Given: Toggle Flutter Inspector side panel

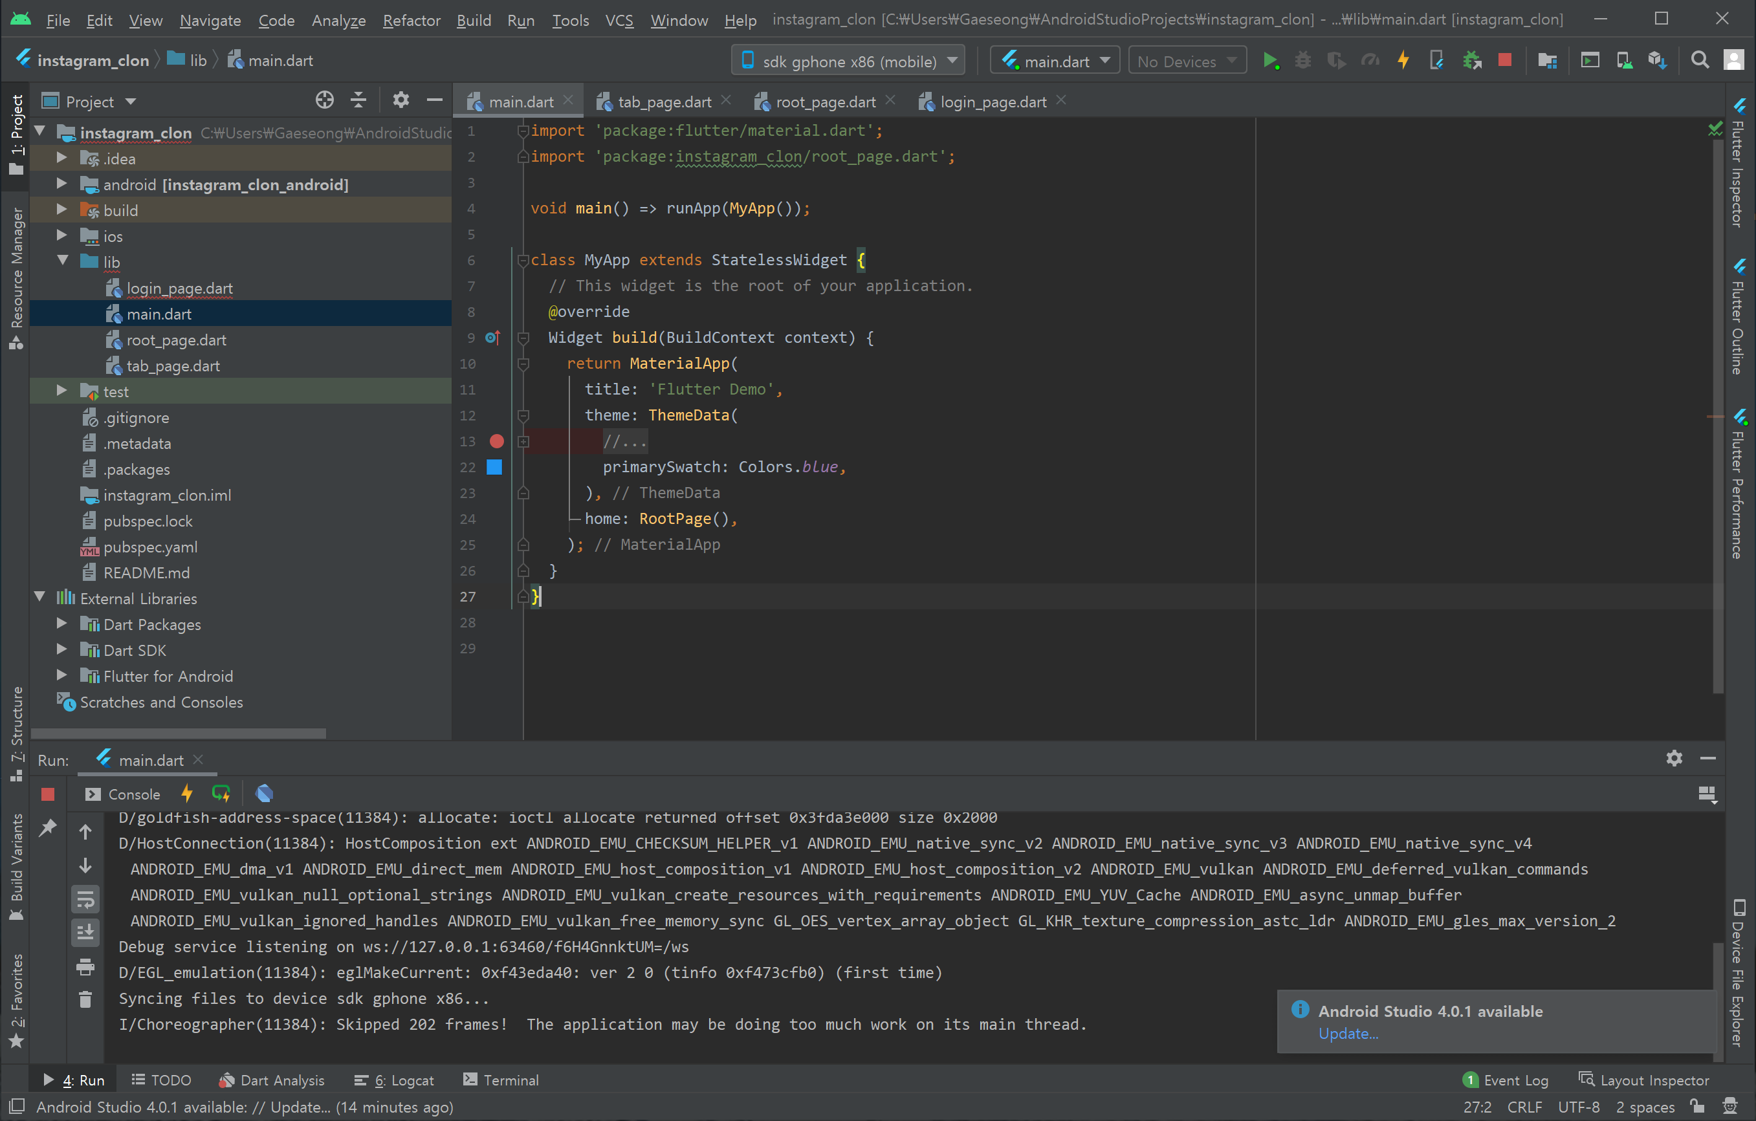Looking at the screenshot, I should click(x=1739, y=164).
